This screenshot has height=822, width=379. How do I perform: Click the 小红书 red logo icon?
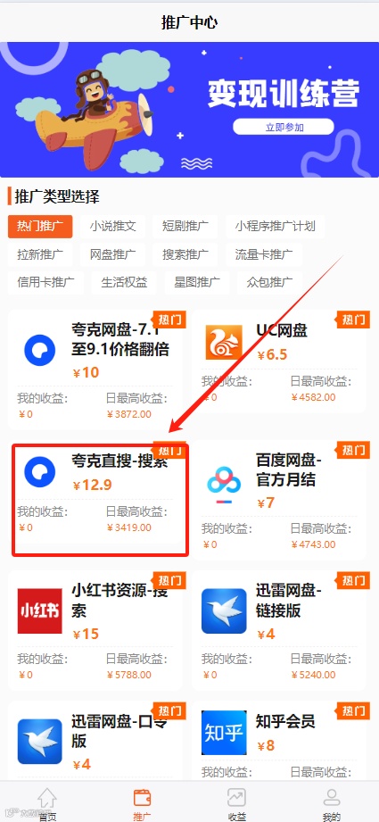tap(40, 610)
